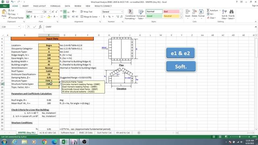Open Google Chrome from the taskbar
Screen dimensions: 258x145
(x=44, y=142)
